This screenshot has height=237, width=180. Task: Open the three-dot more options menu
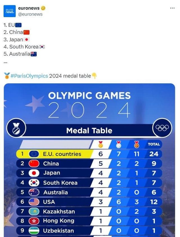coord(172,8)
